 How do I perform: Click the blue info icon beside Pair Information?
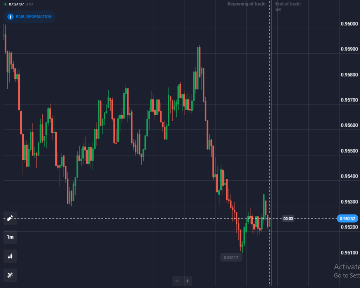pyautogui.click(x=10, y=17)
